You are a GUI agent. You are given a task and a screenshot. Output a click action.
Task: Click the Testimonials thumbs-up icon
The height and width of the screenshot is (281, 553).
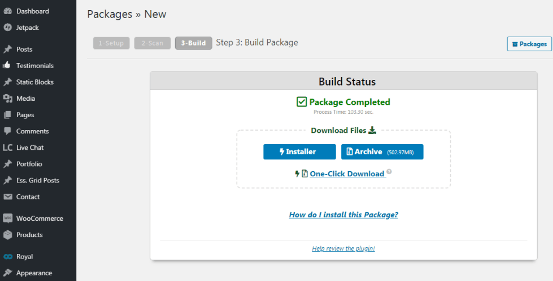(7, 65)
